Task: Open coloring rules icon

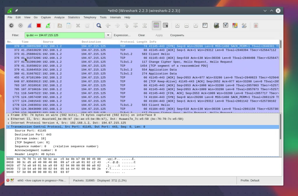Action: pyautogui.click(x=235, y=26)
